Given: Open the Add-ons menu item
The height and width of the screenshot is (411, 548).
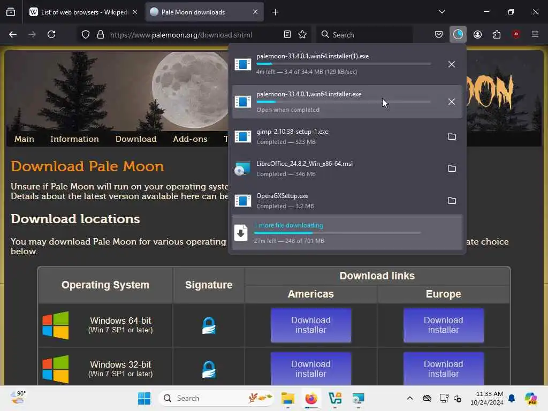Looking at the screenshot, I should tap(190, 139).
